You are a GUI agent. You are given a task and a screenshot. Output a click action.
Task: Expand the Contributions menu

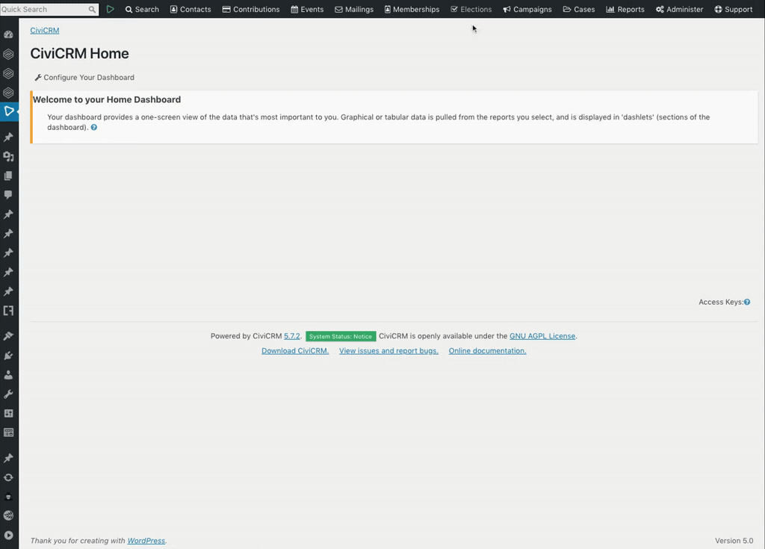[251, 10]
